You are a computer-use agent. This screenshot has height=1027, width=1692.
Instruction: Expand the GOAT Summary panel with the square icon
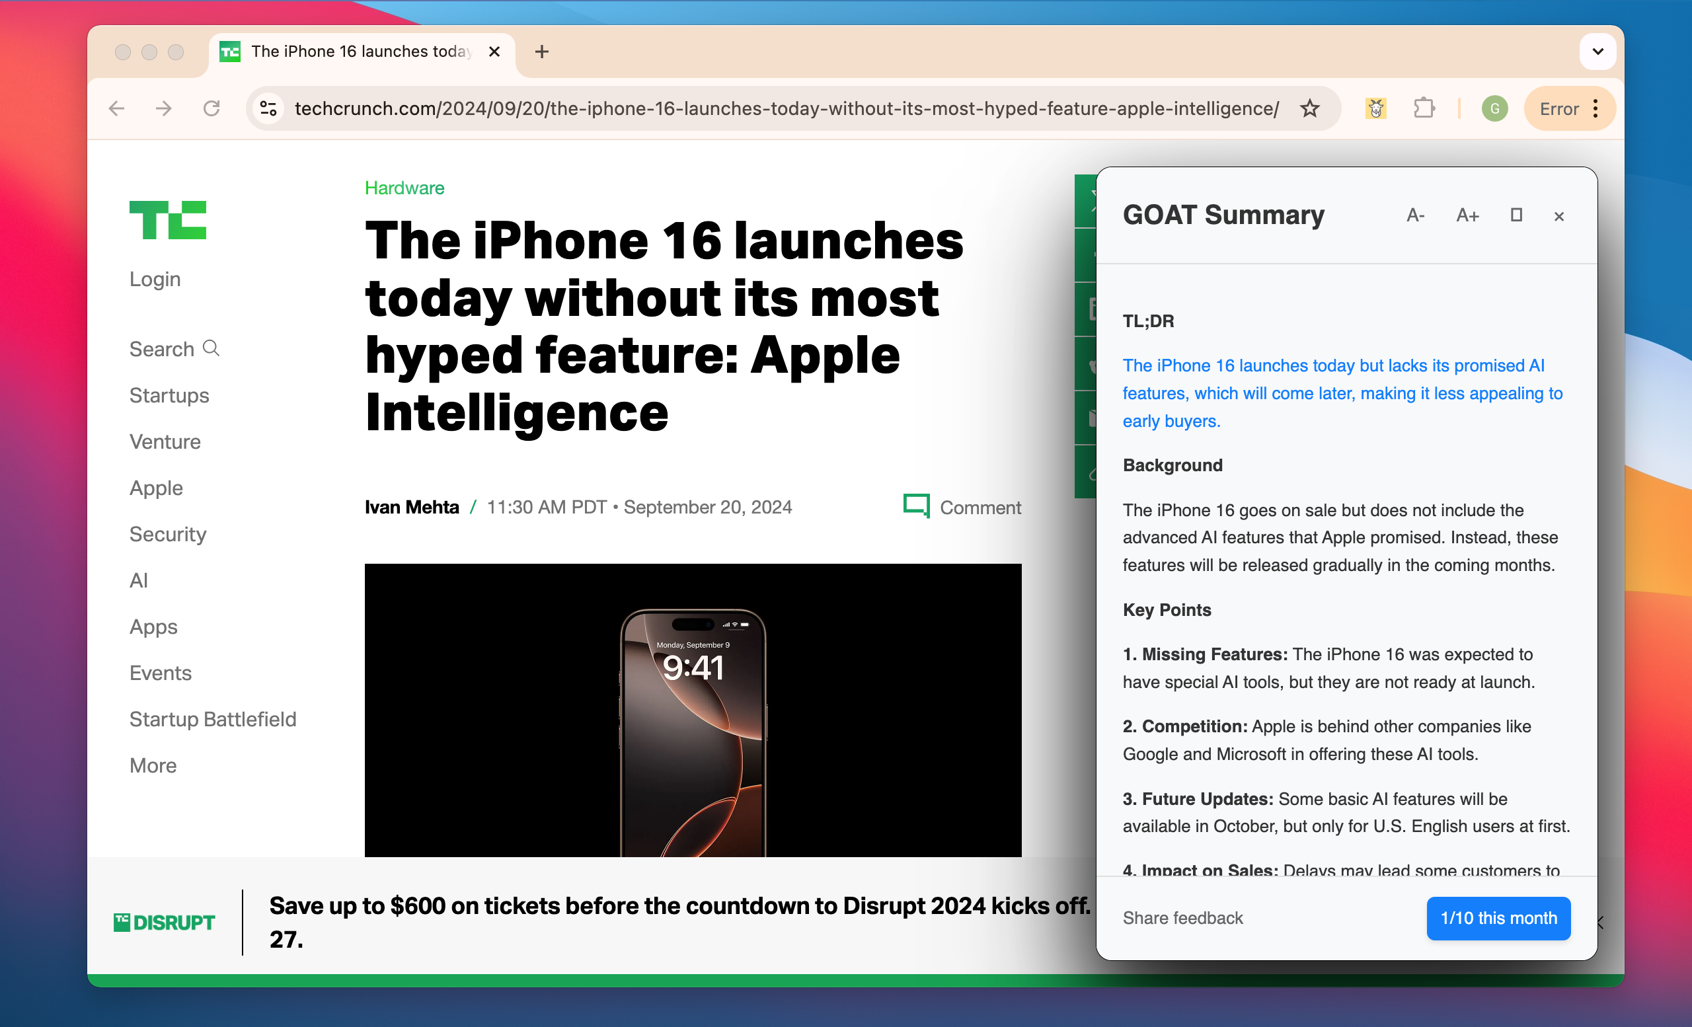(x=1516, y=215)
